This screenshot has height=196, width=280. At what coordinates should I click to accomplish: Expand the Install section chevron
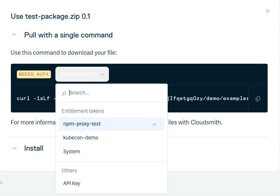[14, 148]
